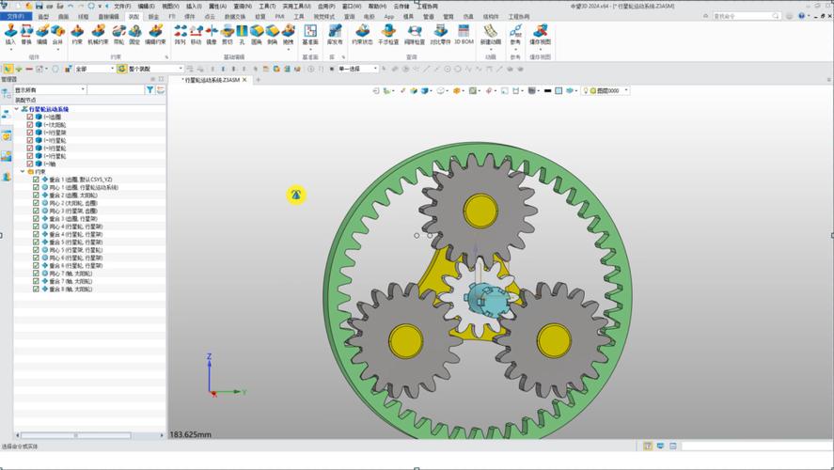Click the 替换 (Replace component) tool

pyautogui.click(x=26, y=35)
